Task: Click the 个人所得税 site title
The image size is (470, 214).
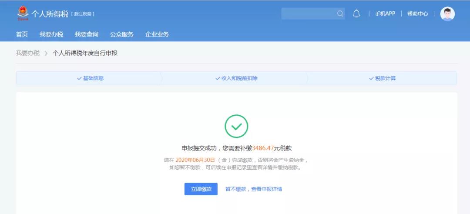Action: tap(50, 14)
